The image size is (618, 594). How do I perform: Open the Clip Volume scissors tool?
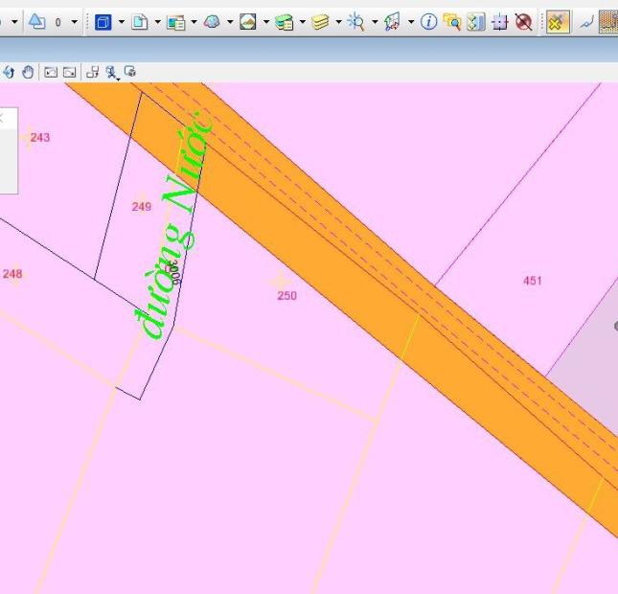point(111,73)
